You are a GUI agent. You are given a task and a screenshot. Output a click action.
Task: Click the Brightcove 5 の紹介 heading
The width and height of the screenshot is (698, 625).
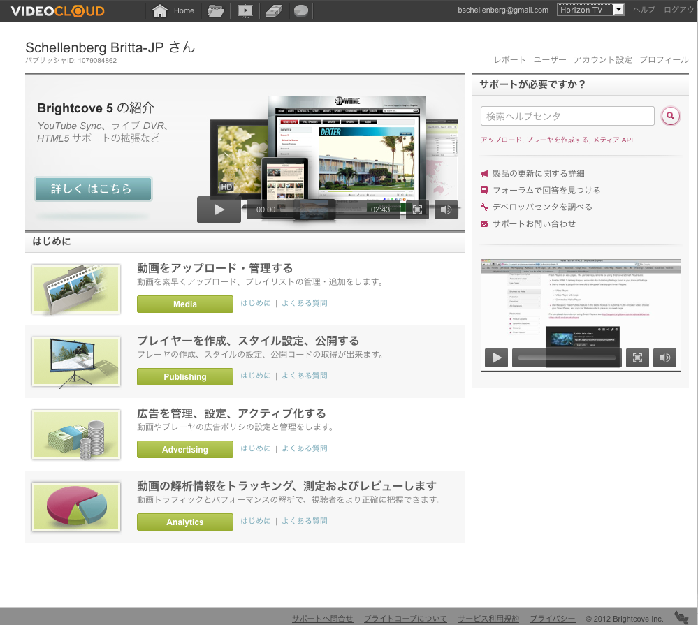coord(96,108)
